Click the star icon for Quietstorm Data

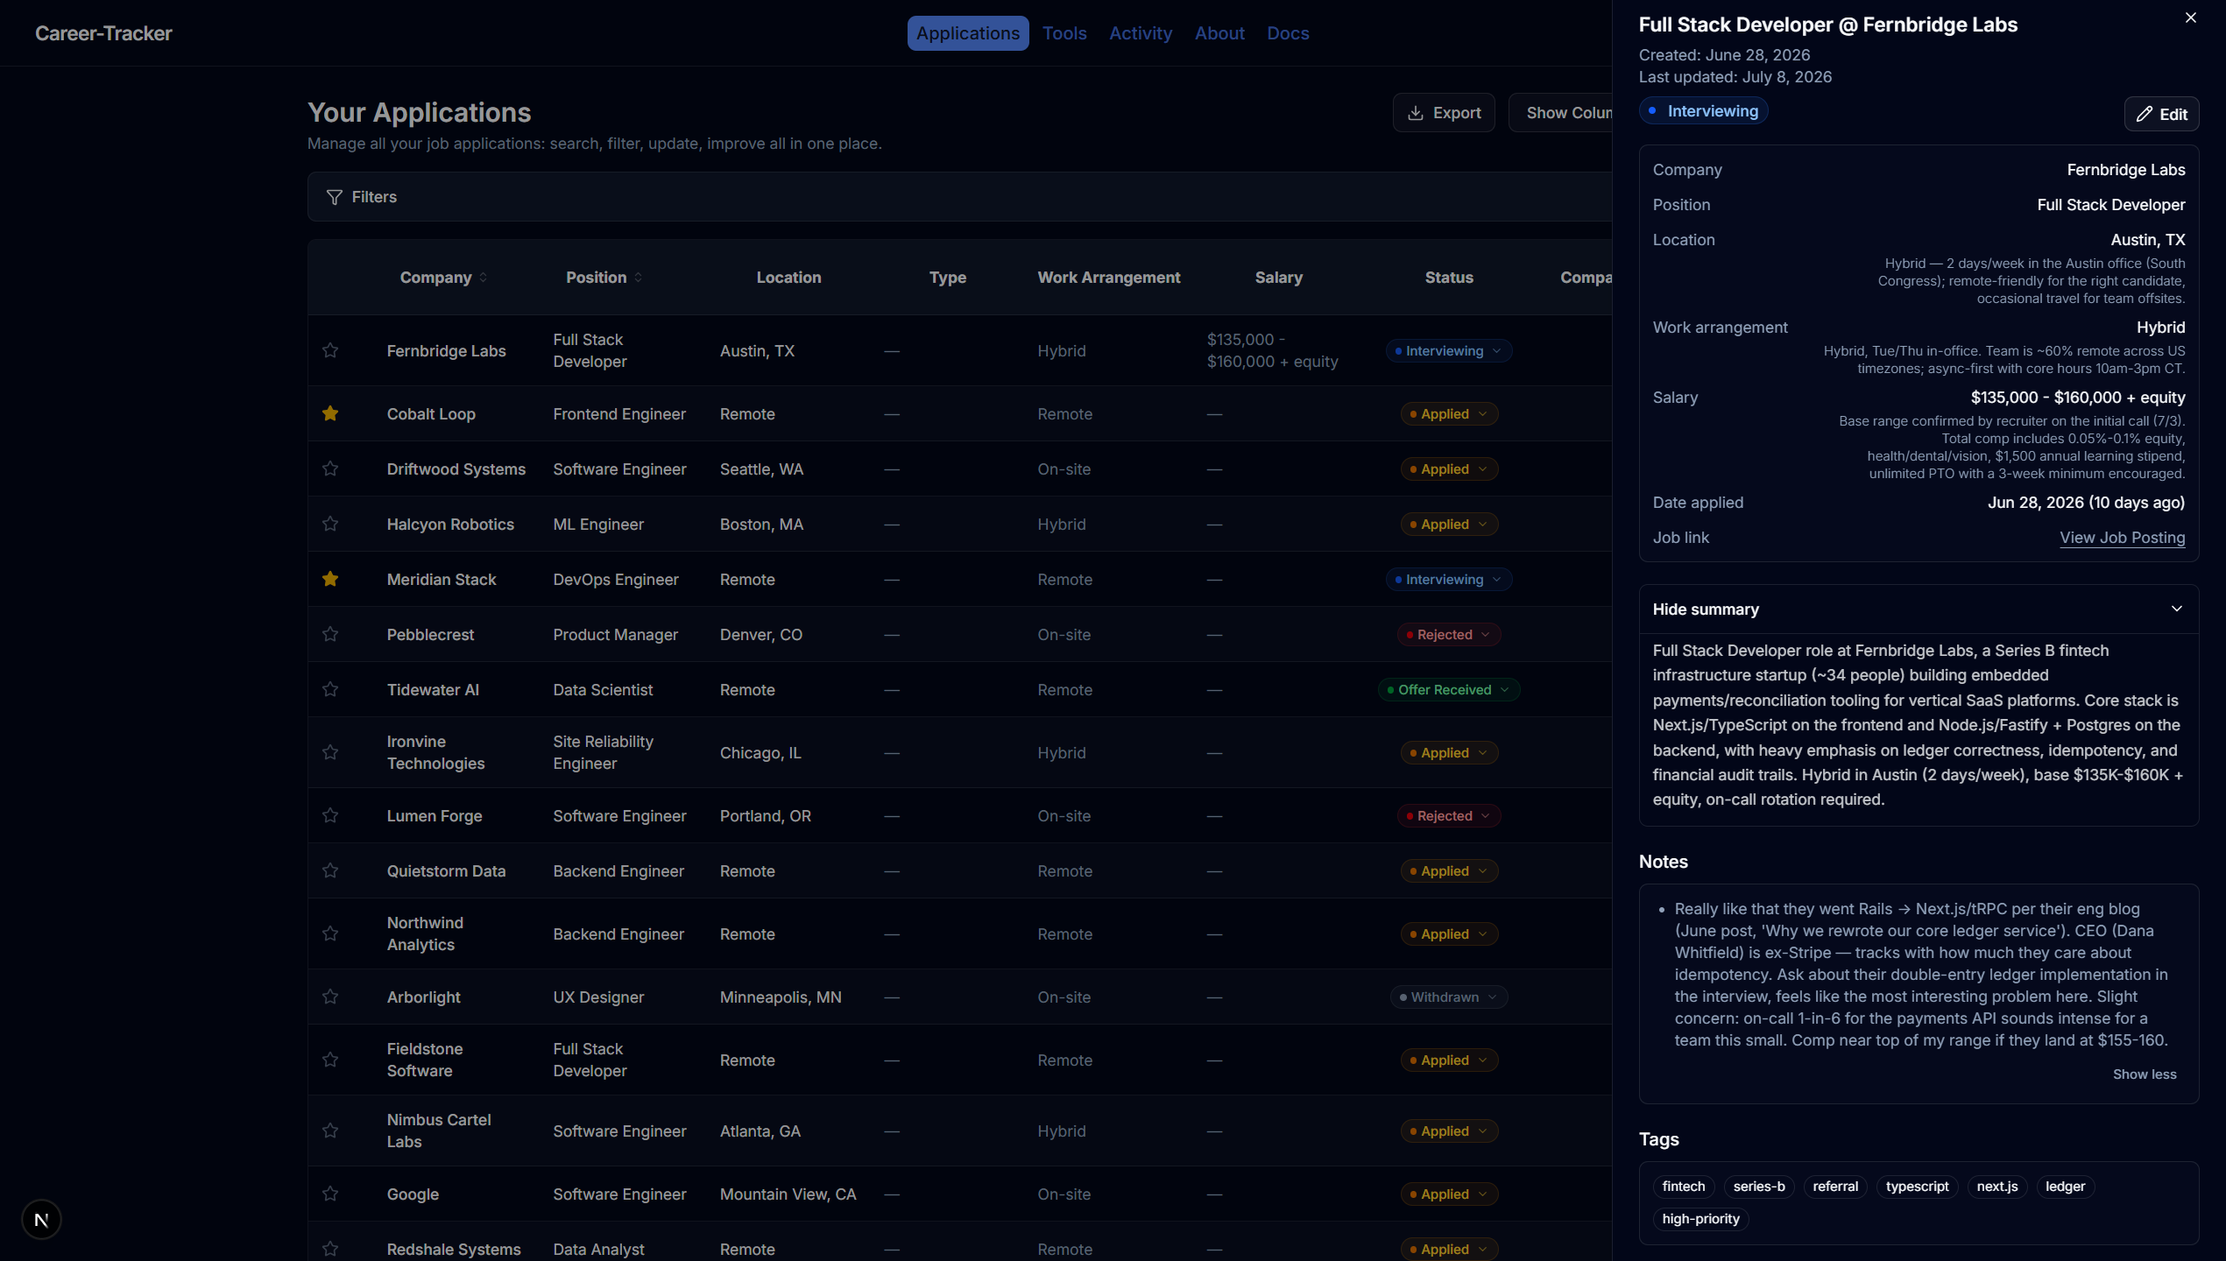[330, 870]
